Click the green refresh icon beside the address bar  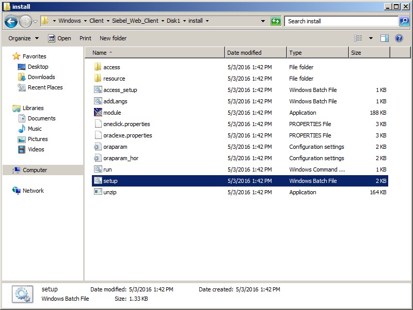coord(276,21)
